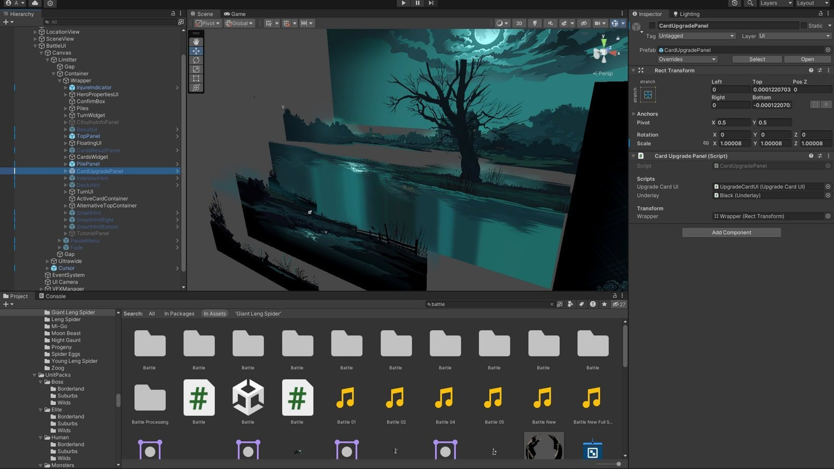Collapse the UnitPacks folder

(35, 375)
